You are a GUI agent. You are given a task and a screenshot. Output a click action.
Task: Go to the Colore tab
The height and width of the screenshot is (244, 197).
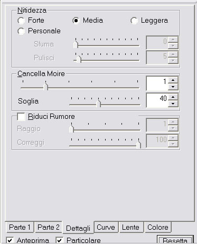coord(158,227)
